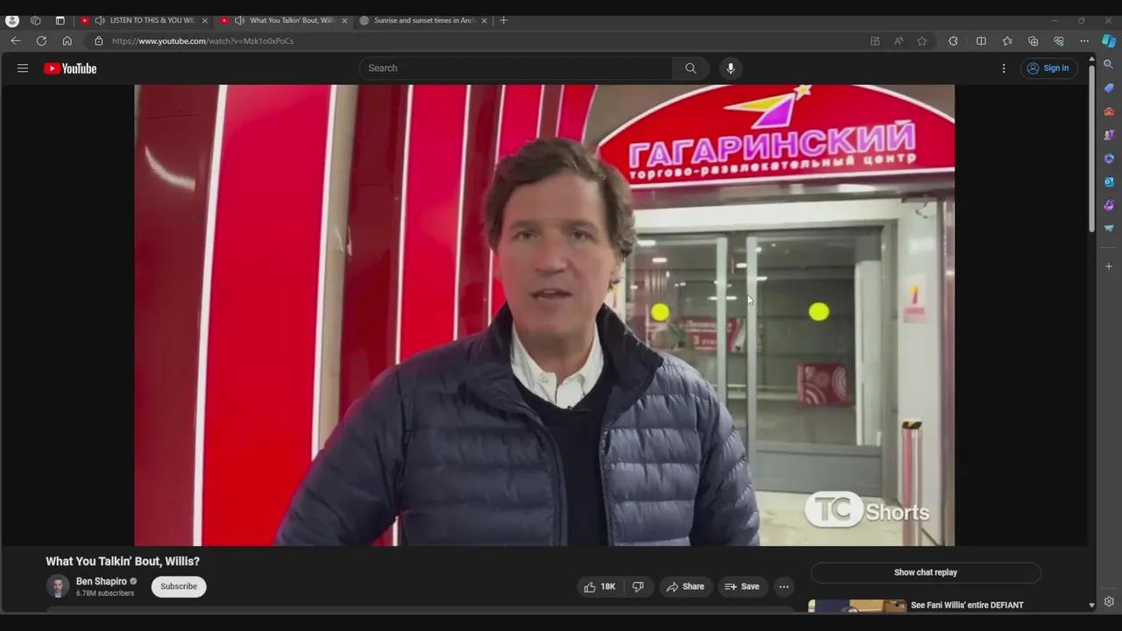Viewport: 1122px width, 631px height.
Task: Open sidebar Tools briefcase icon
Action: (1109, 111)
